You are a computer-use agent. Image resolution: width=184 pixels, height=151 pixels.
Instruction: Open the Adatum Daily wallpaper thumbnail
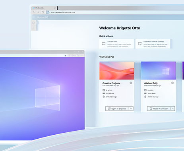click(x=158, y=70)
